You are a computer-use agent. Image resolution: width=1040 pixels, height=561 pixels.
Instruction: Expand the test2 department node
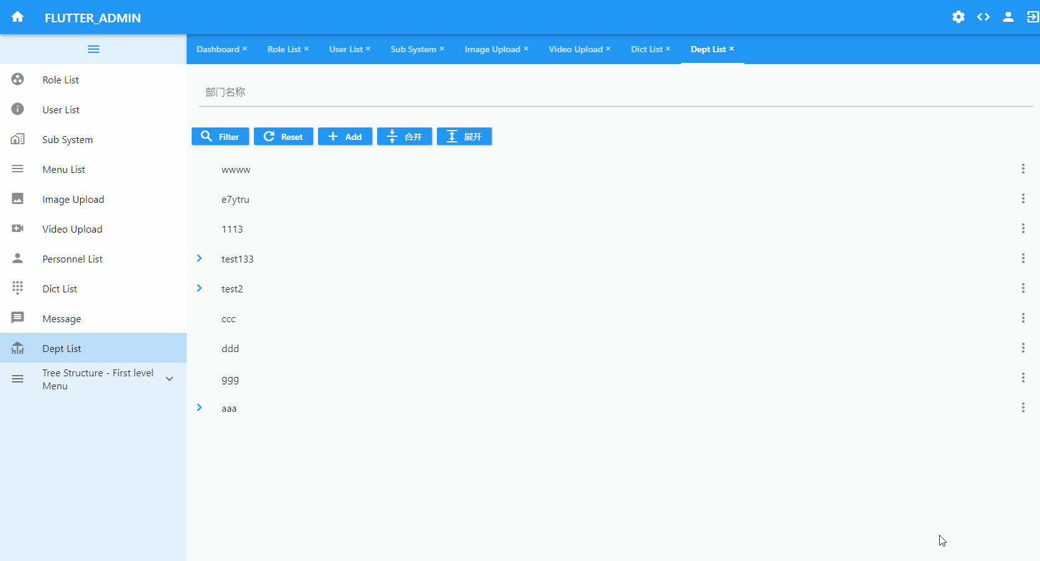click(x=199, y=289)
